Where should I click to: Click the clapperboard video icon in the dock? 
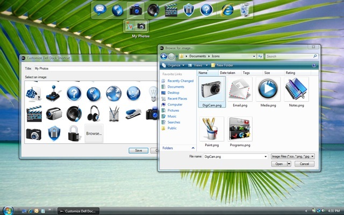point(171,9)
